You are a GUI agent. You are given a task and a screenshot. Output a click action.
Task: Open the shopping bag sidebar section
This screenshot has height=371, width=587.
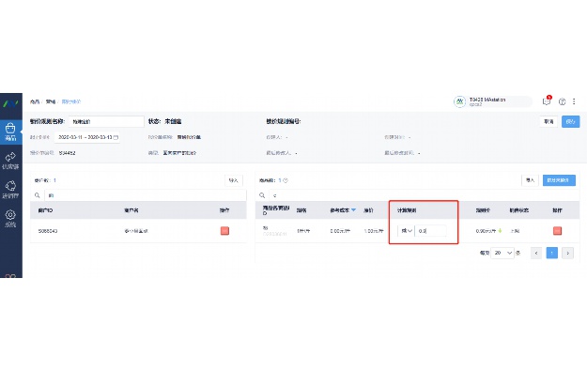pyautogui.click(x=10, y=131)
